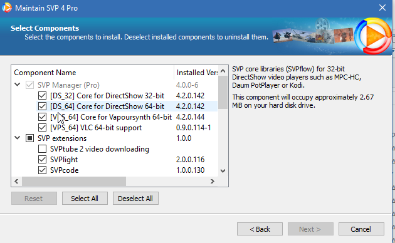Screen dimensions: 395x243
Task: Click the Installed Version column header
Action: pos(196,73)
